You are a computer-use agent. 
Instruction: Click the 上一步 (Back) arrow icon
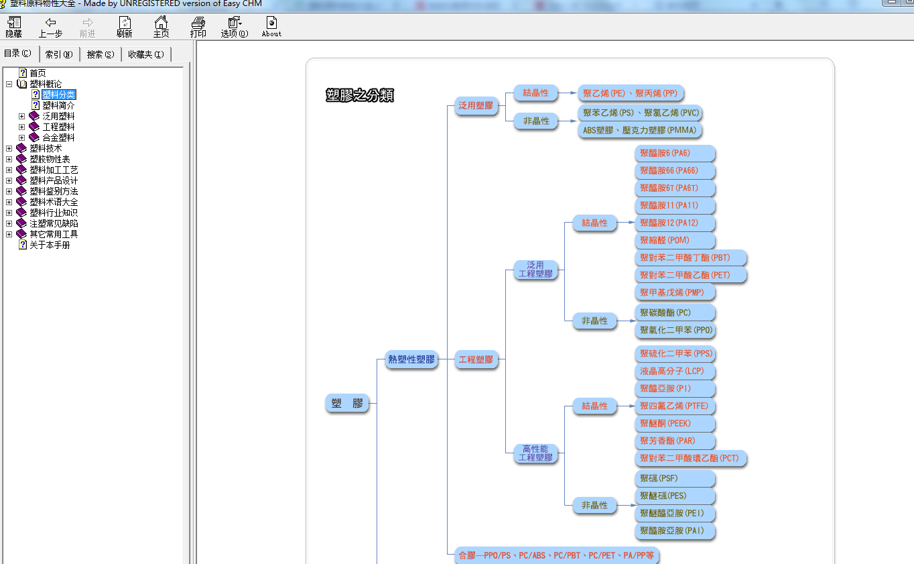click(50, 23)
